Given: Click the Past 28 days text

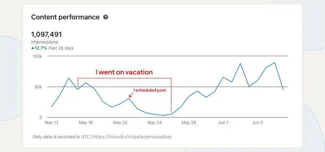Looking at the screenshot, I should (x=61, y=48).
